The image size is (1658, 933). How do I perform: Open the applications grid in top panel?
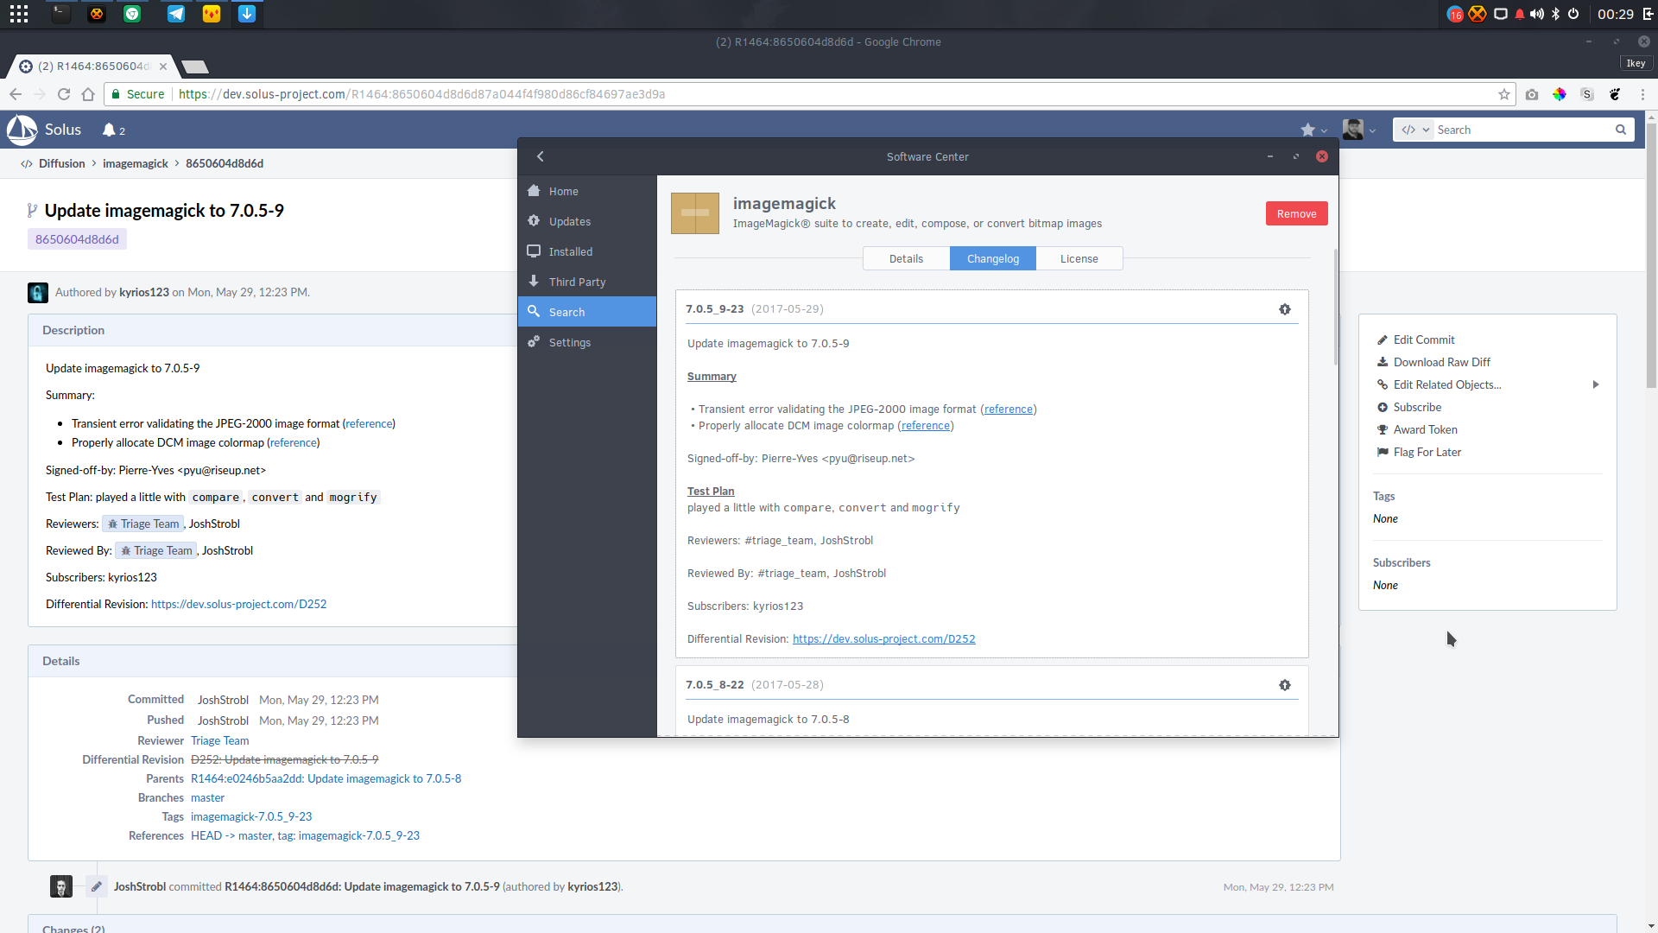pos(19,14)
